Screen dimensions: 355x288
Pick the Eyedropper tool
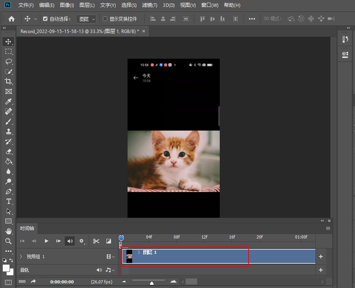coord(8,101)
